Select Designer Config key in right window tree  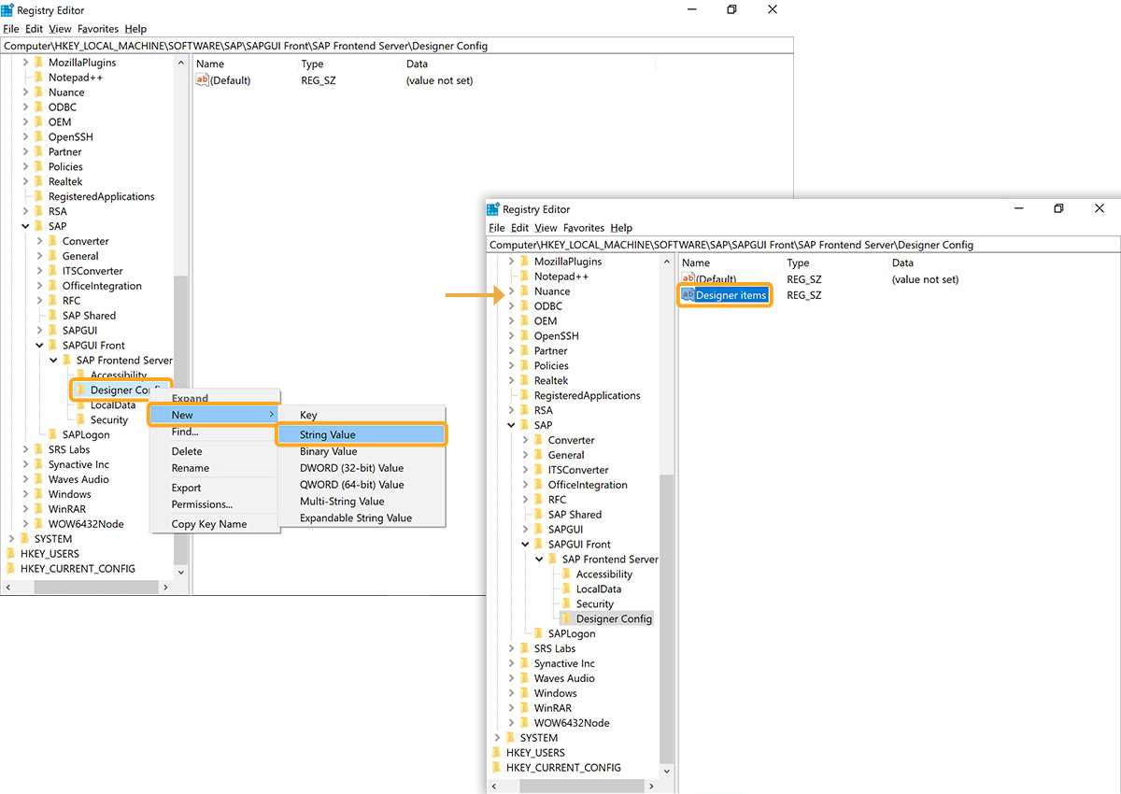(614, 619)
